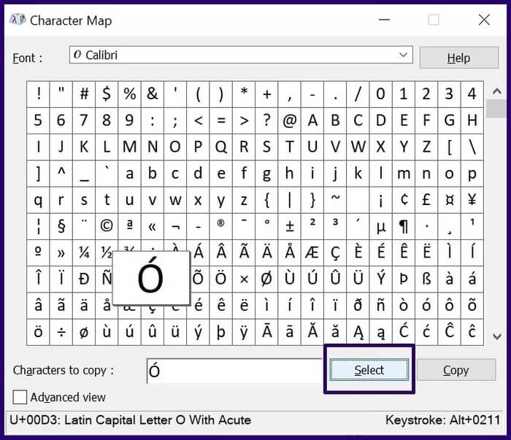Screen dimensions: 511x440
Task: Select the percent % character
Action: point(129,94)
